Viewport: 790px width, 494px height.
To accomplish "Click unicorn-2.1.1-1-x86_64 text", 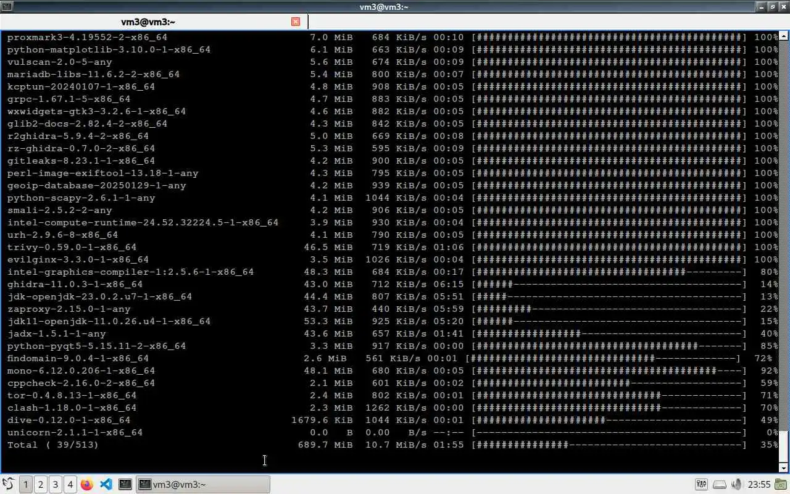I will 75,432.
